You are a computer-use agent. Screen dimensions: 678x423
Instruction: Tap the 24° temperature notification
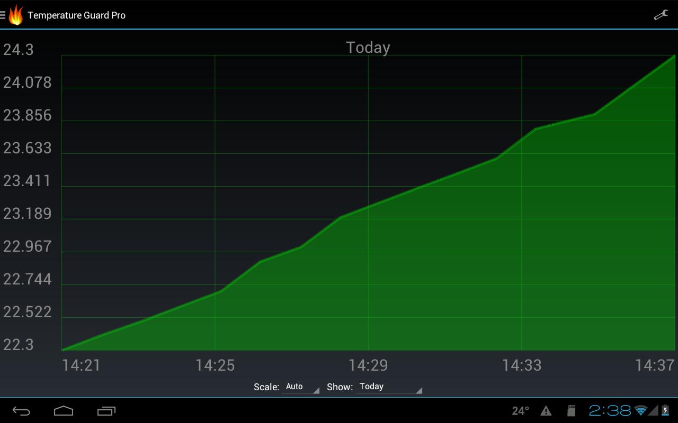coord(520,411)
